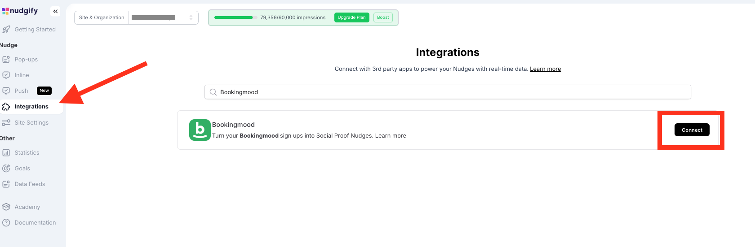The height and width of the screenshot is (247, 755).
Task: Click the impressions usage progress bar
Action: pos(236,17)
